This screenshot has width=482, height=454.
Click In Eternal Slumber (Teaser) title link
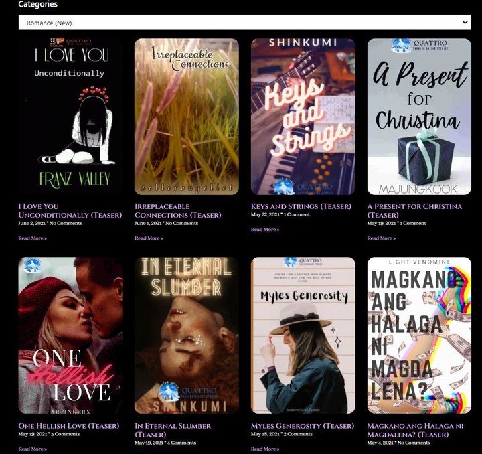(173, 430)
